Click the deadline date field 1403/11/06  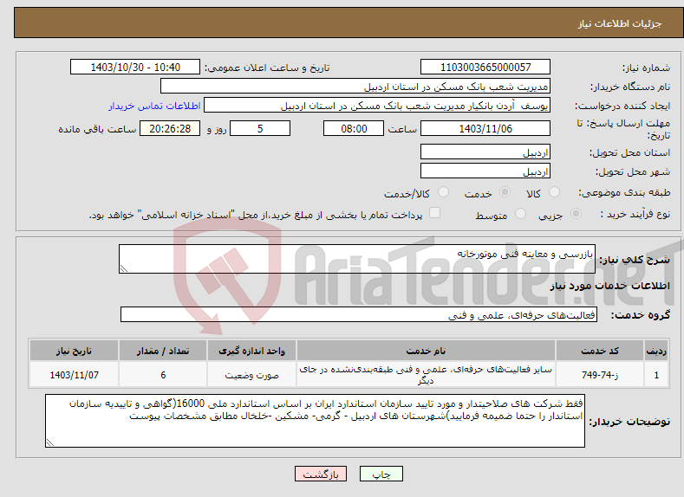pyautogui.click(x=485, y=128)
